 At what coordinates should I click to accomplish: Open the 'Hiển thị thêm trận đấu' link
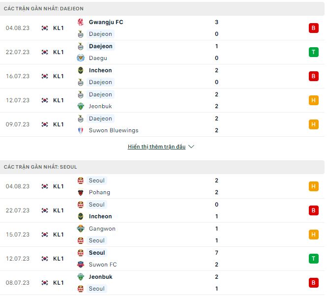click(x=156, y=147)
